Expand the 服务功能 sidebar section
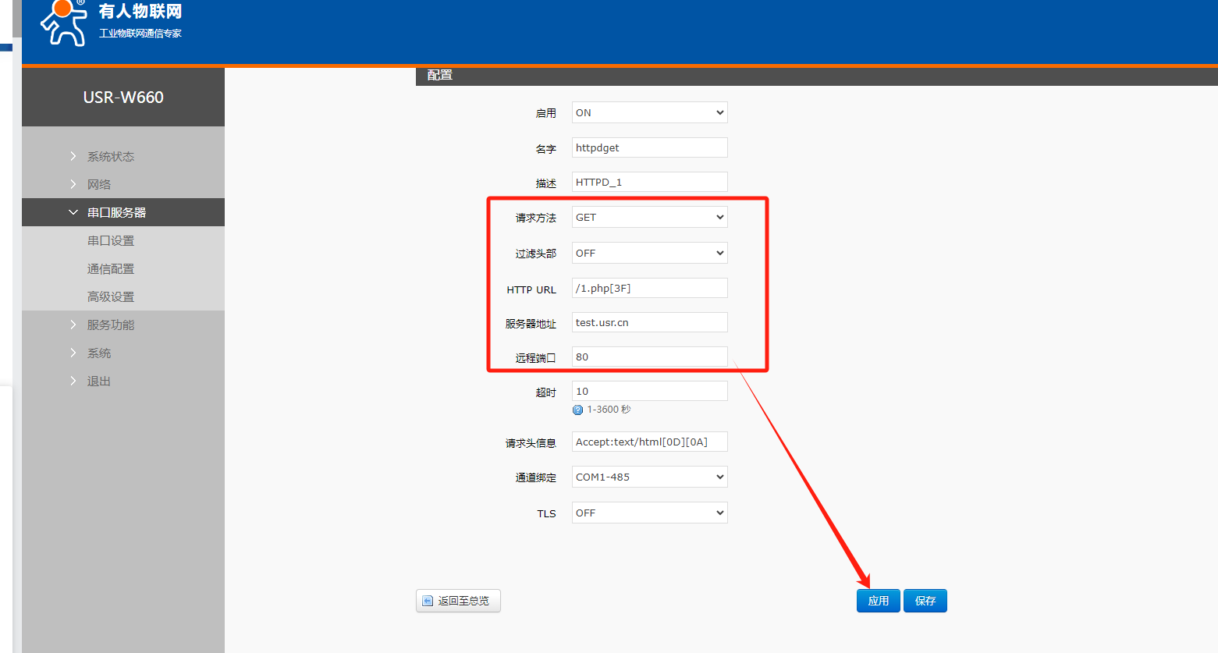Image resolution: width=1218 pixels, height=653 pixels. [x=111, y=325]
